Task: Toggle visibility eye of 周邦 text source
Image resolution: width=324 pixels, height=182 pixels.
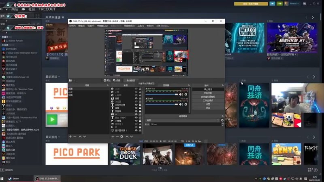Action: (x=136, y=108)
